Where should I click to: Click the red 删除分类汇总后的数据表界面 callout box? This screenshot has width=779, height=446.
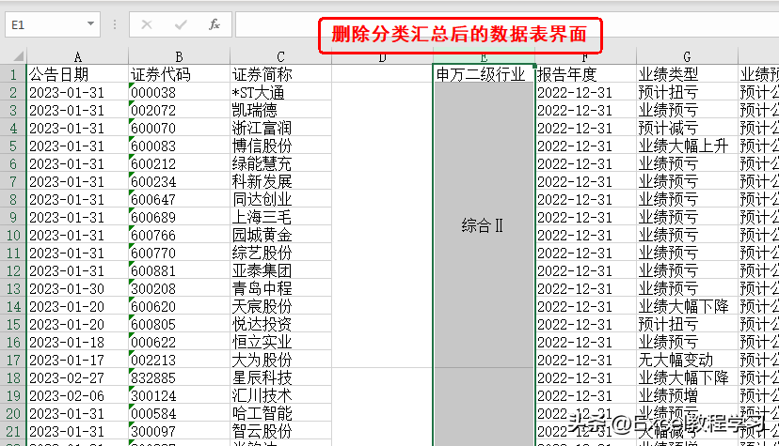(460, 35)
